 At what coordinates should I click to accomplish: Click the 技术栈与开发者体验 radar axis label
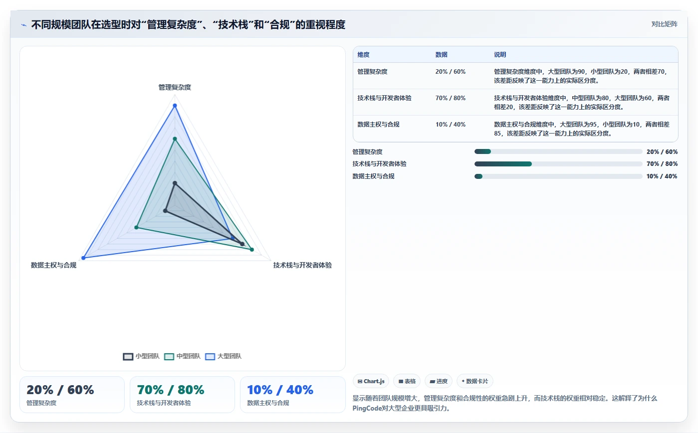pos(302,265)
